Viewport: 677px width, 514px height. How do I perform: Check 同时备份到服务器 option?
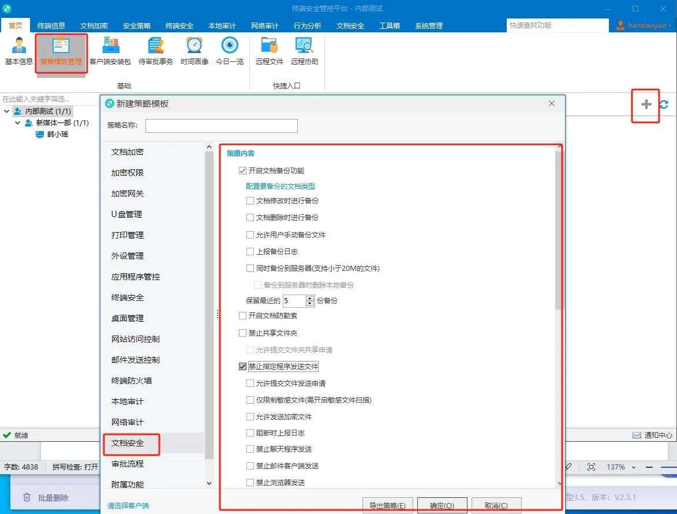click(x=250, y=268)
